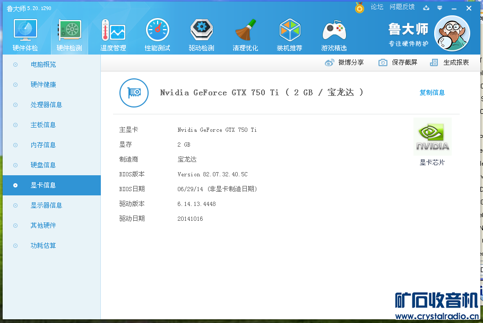Switch to 处理器信息 sidebar item

pos(46,105)
